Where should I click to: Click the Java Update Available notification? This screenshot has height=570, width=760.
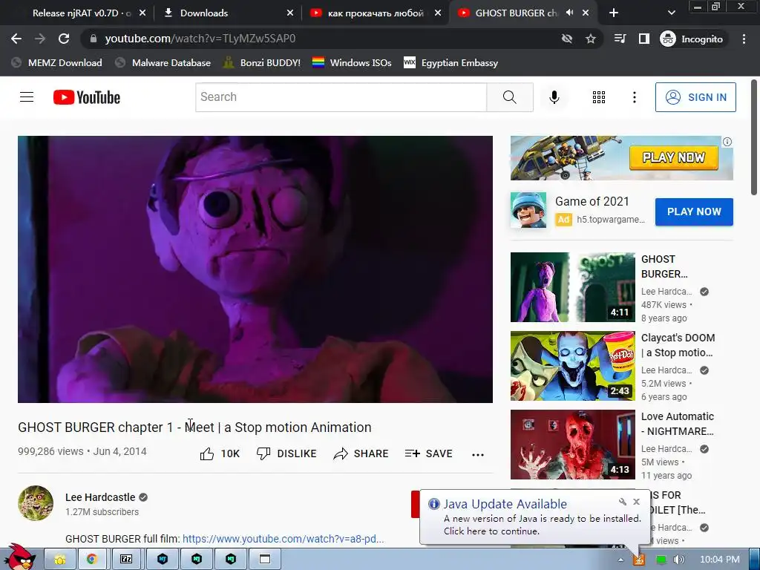(534, 517)
